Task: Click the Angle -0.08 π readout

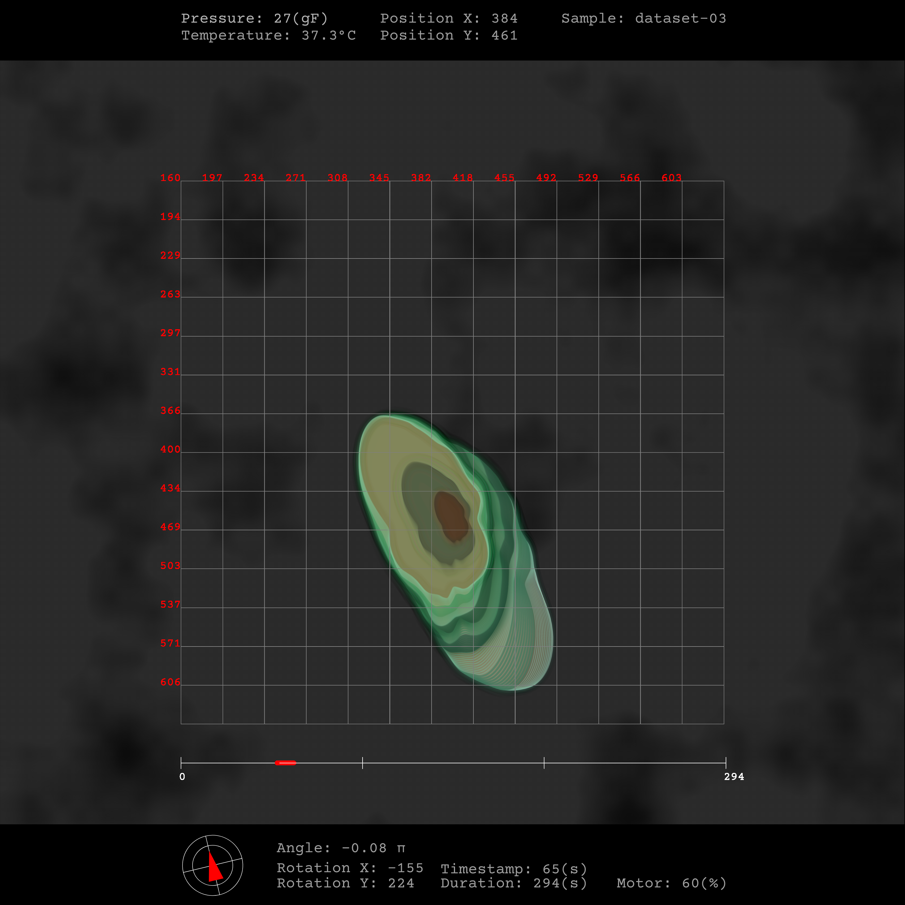Action: [x=341, y=848]
